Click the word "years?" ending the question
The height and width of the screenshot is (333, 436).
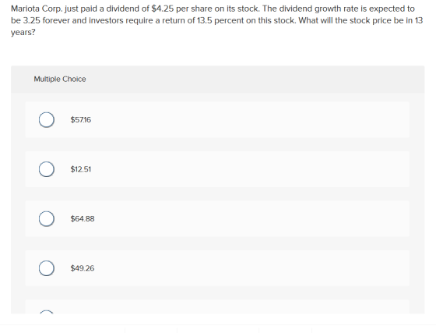(23, 33)
